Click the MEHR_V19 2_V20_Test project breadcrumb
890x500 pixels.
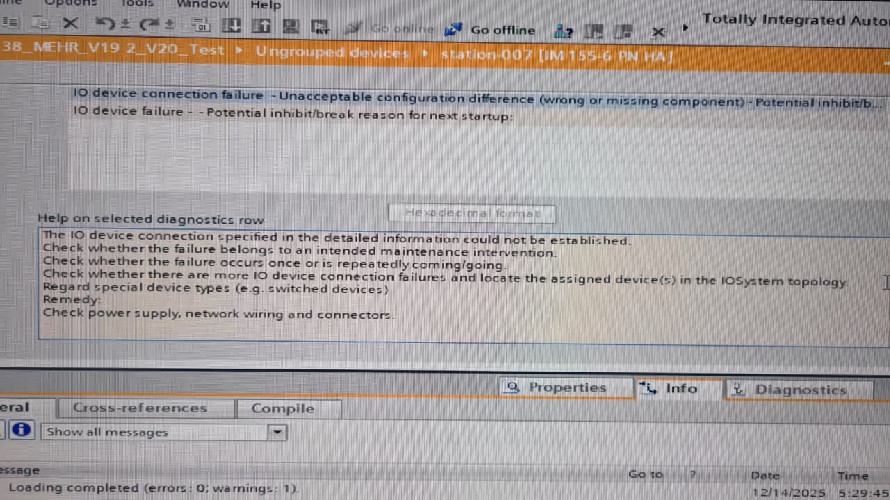click(x=113, y=49)
